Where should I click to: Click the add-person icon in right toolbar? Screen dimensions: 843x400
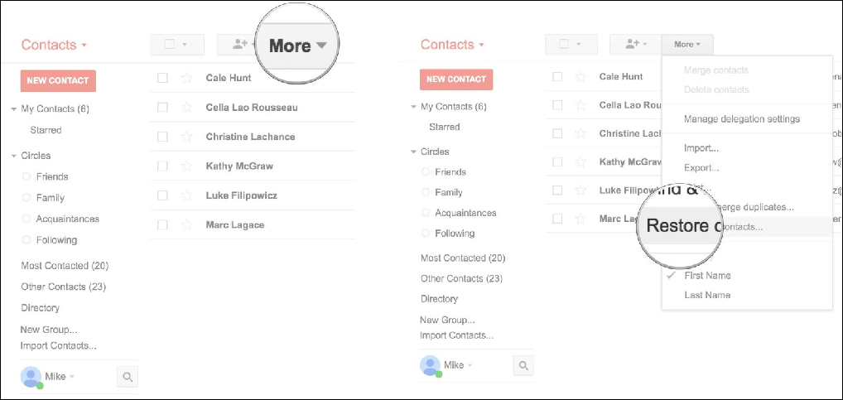[635, 44]
